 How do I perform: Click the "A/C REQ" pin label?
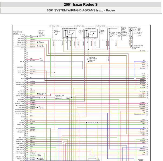tap(22, 107)
